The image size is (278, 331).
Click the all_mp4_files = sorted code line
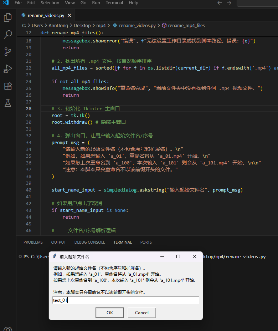pos(165,68)
